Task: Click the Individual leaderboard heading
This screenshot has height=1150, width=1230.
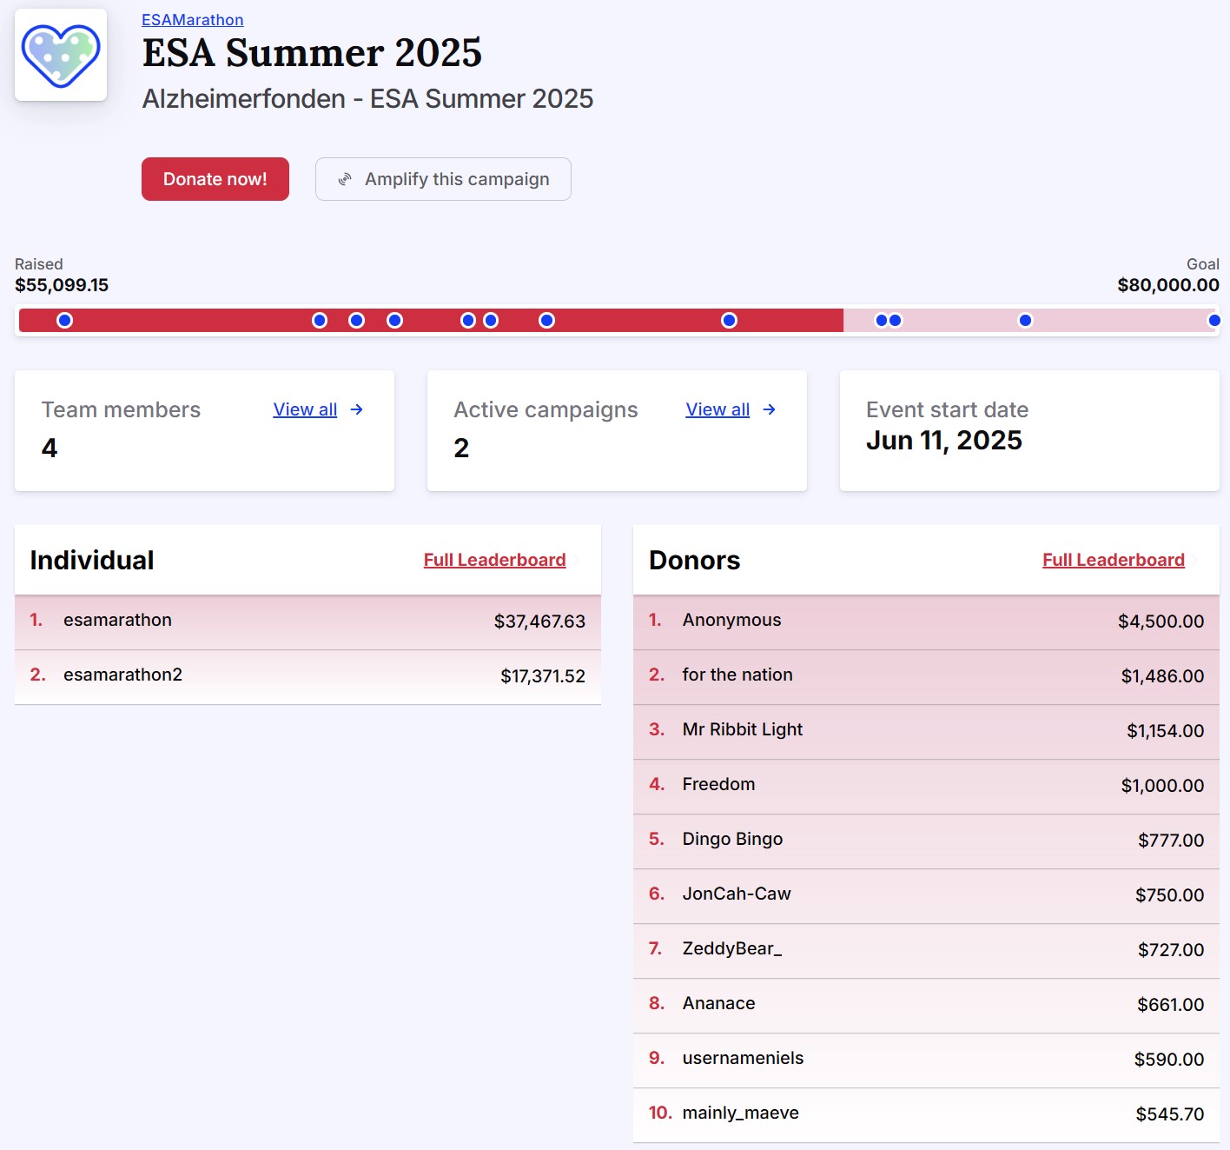Action: coord(92,561)
